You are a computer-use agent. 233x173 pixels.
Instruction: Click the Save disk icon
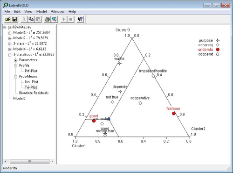14,19
